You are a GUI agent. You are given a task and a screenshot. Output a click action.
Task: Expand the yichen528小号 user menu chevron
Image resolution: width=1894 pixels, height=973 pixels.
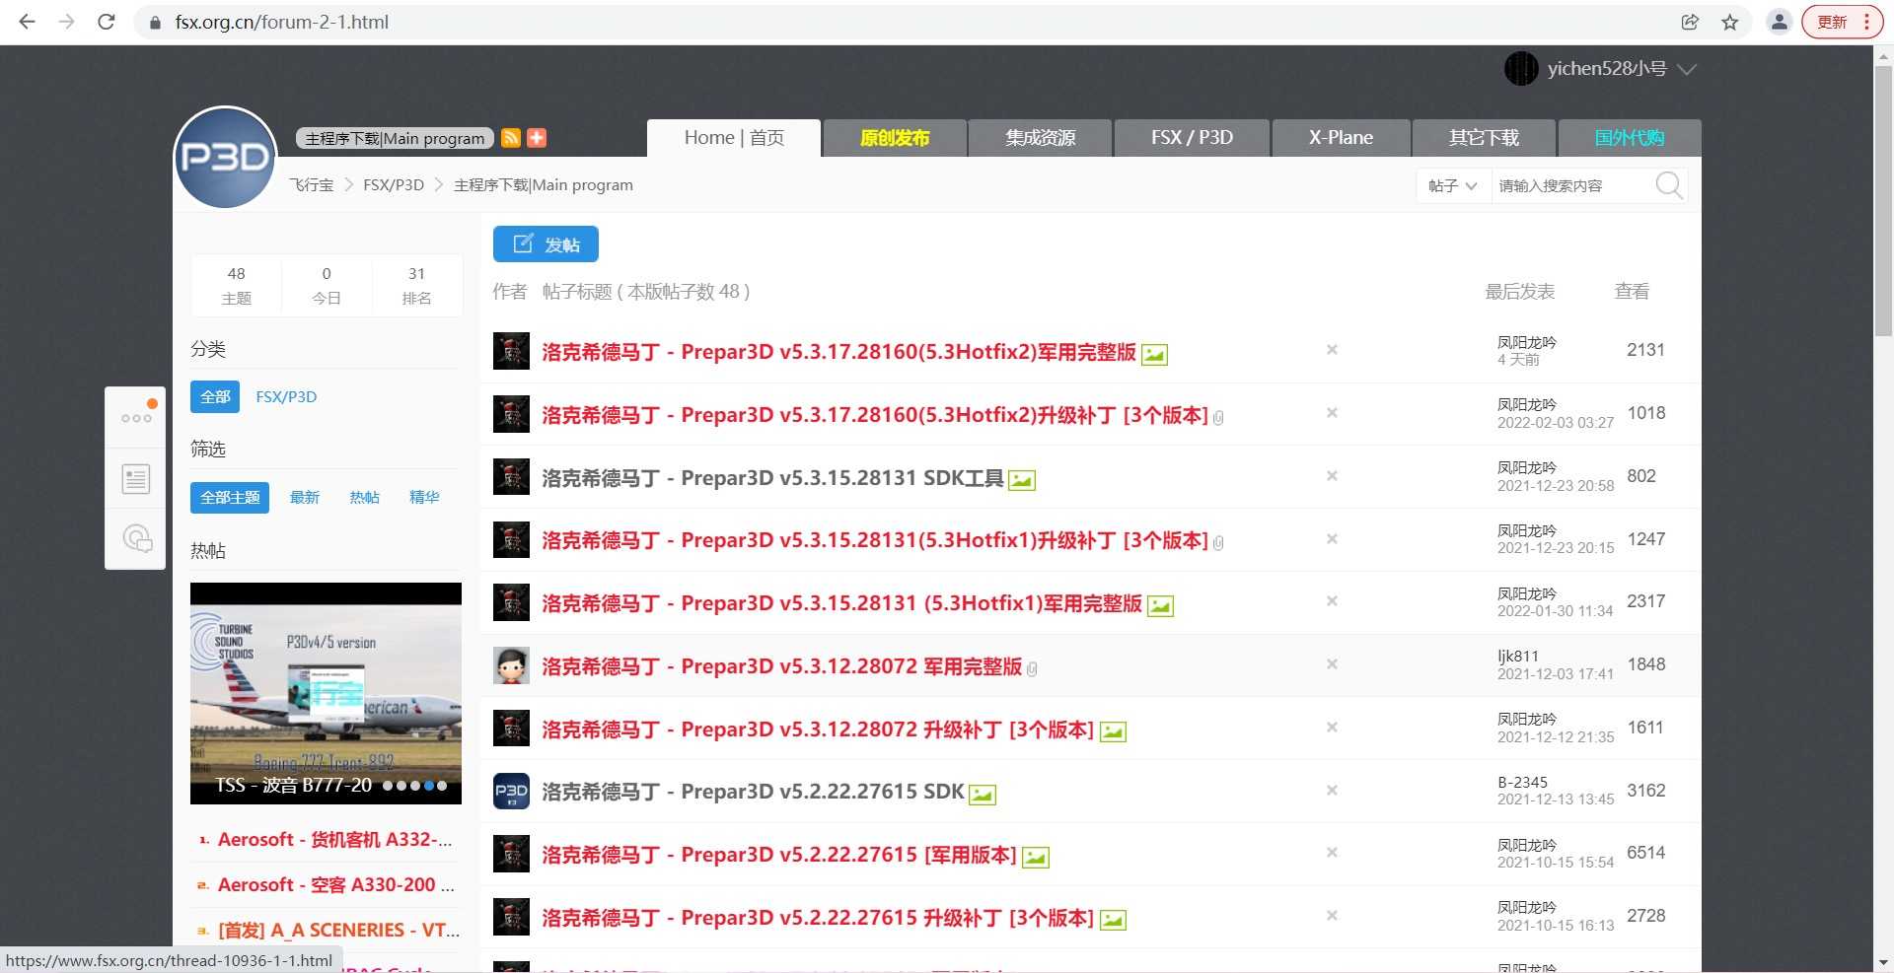(1687, 69)
